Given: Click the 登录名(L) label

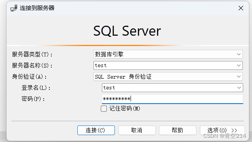Looking at the screenshot, I should click(x=36, y=88).
